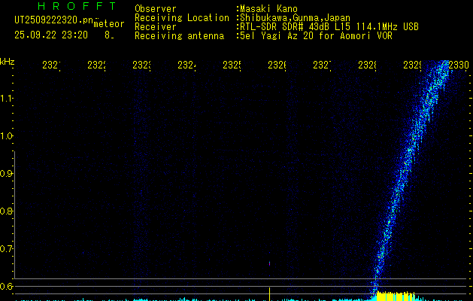The height and width of the screenshot is (301, 473).
Task: Select the location Shibukawa,Gunma,Japan
Action: [295, 18]
